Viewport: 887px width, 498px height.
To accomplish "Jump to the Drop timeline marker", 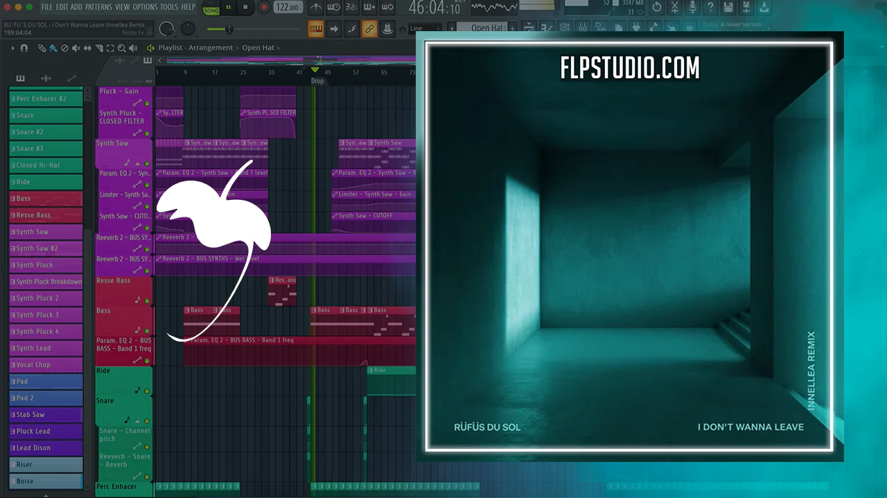I will coord(317,81).
